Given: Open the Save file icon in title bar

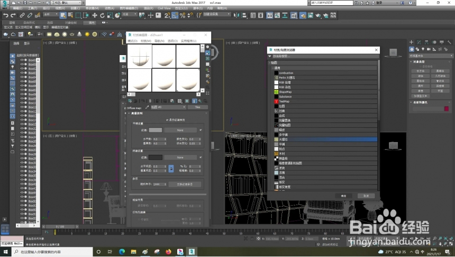Looking at the screenshot, I should [25, 3].
